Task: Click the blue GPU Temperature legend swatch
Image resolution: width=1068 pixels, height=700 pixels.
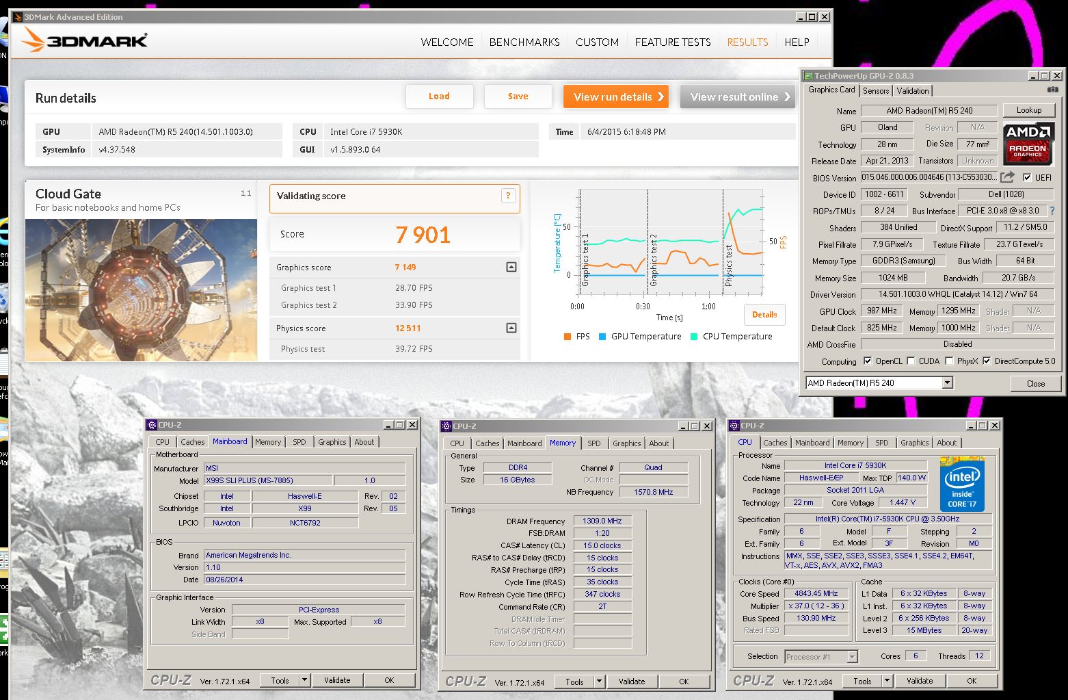Action: pos(602,337)
